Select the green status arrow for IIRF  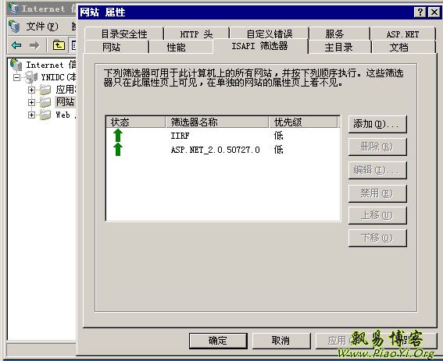click(118, 136)
